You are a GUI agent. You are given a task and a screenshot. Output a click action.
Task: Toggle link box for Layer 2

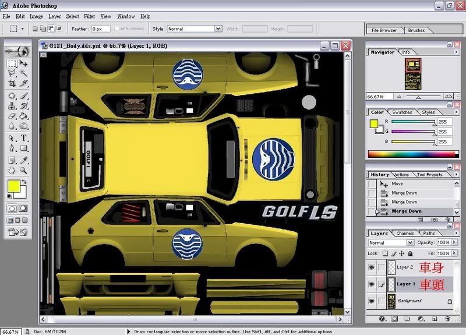click(x=382, y=267)
